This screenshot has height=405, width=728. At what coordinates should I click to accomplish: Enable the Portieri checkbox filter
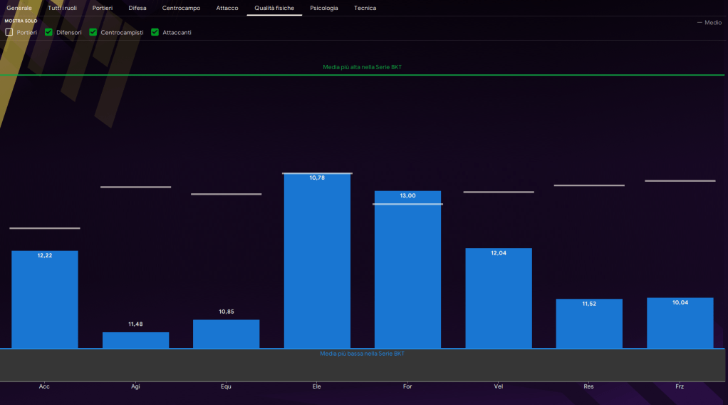pos(9,32)
